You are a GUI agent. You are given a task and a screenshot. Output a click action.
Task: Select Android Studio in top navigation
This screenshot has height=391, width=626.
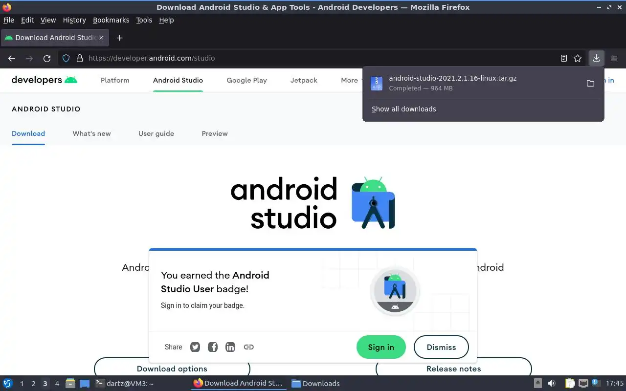[x=178, y=80]
